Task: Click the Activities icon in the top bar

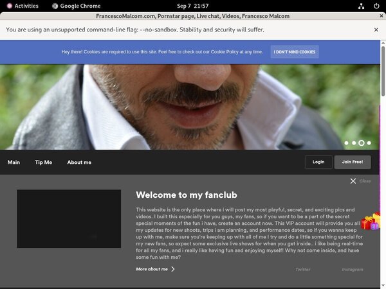Action: tap(9, 6)
